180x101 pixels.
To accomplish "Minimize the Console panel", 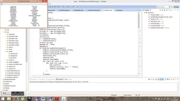I will click(175, 79).
